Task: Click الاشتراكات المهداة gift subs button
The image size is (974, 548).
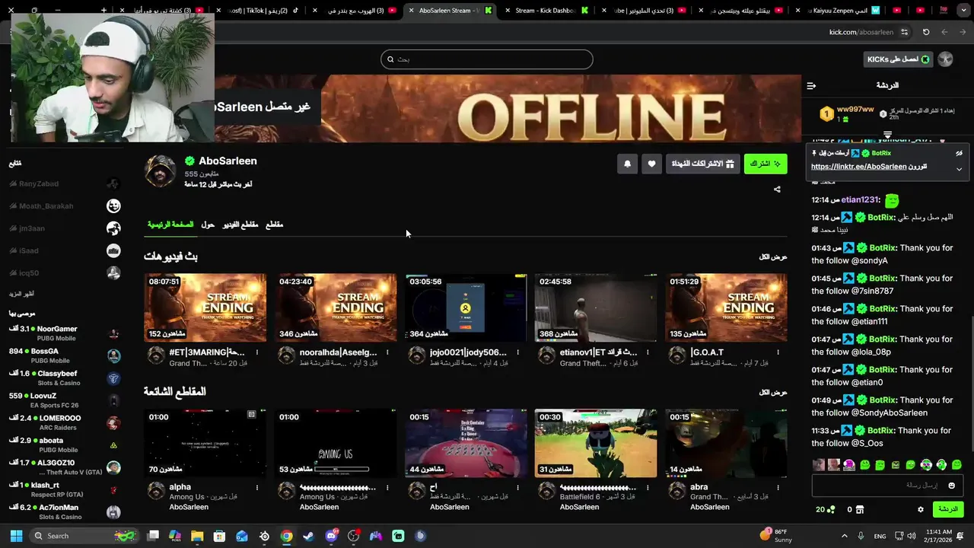Action: 702,164
